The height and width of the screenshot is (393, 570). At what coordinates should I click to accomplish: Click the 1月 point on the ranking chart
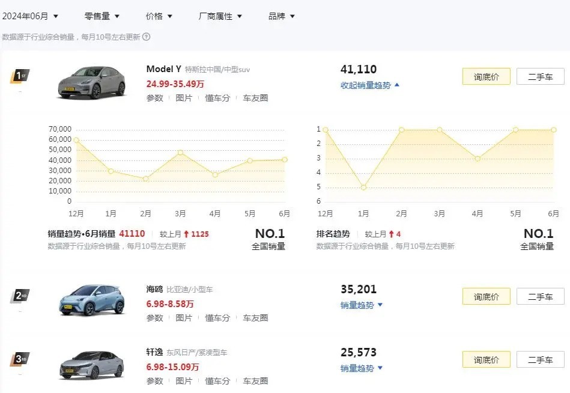coord(363,187)
